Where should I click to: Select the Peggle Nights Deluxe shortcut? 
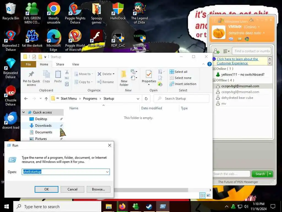[75, 13]
